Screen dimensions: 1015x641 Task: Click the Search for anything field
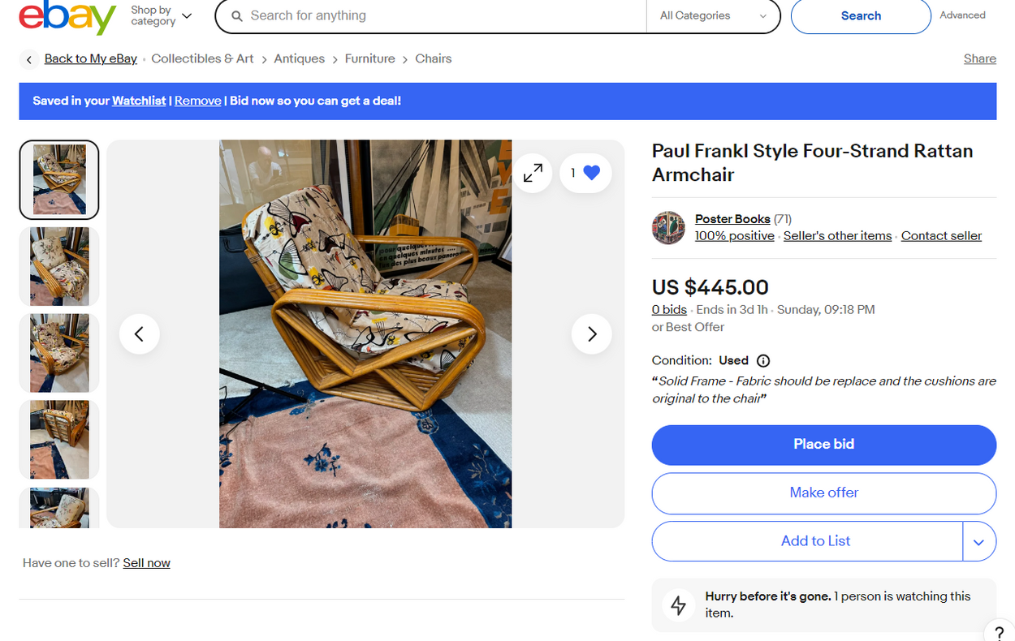(x=438, y=15)
